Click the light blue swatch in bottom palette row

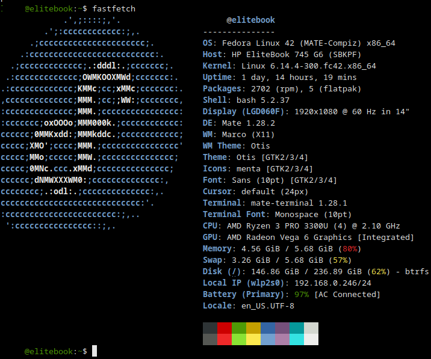pyautogui.click(x=268, y=339)
